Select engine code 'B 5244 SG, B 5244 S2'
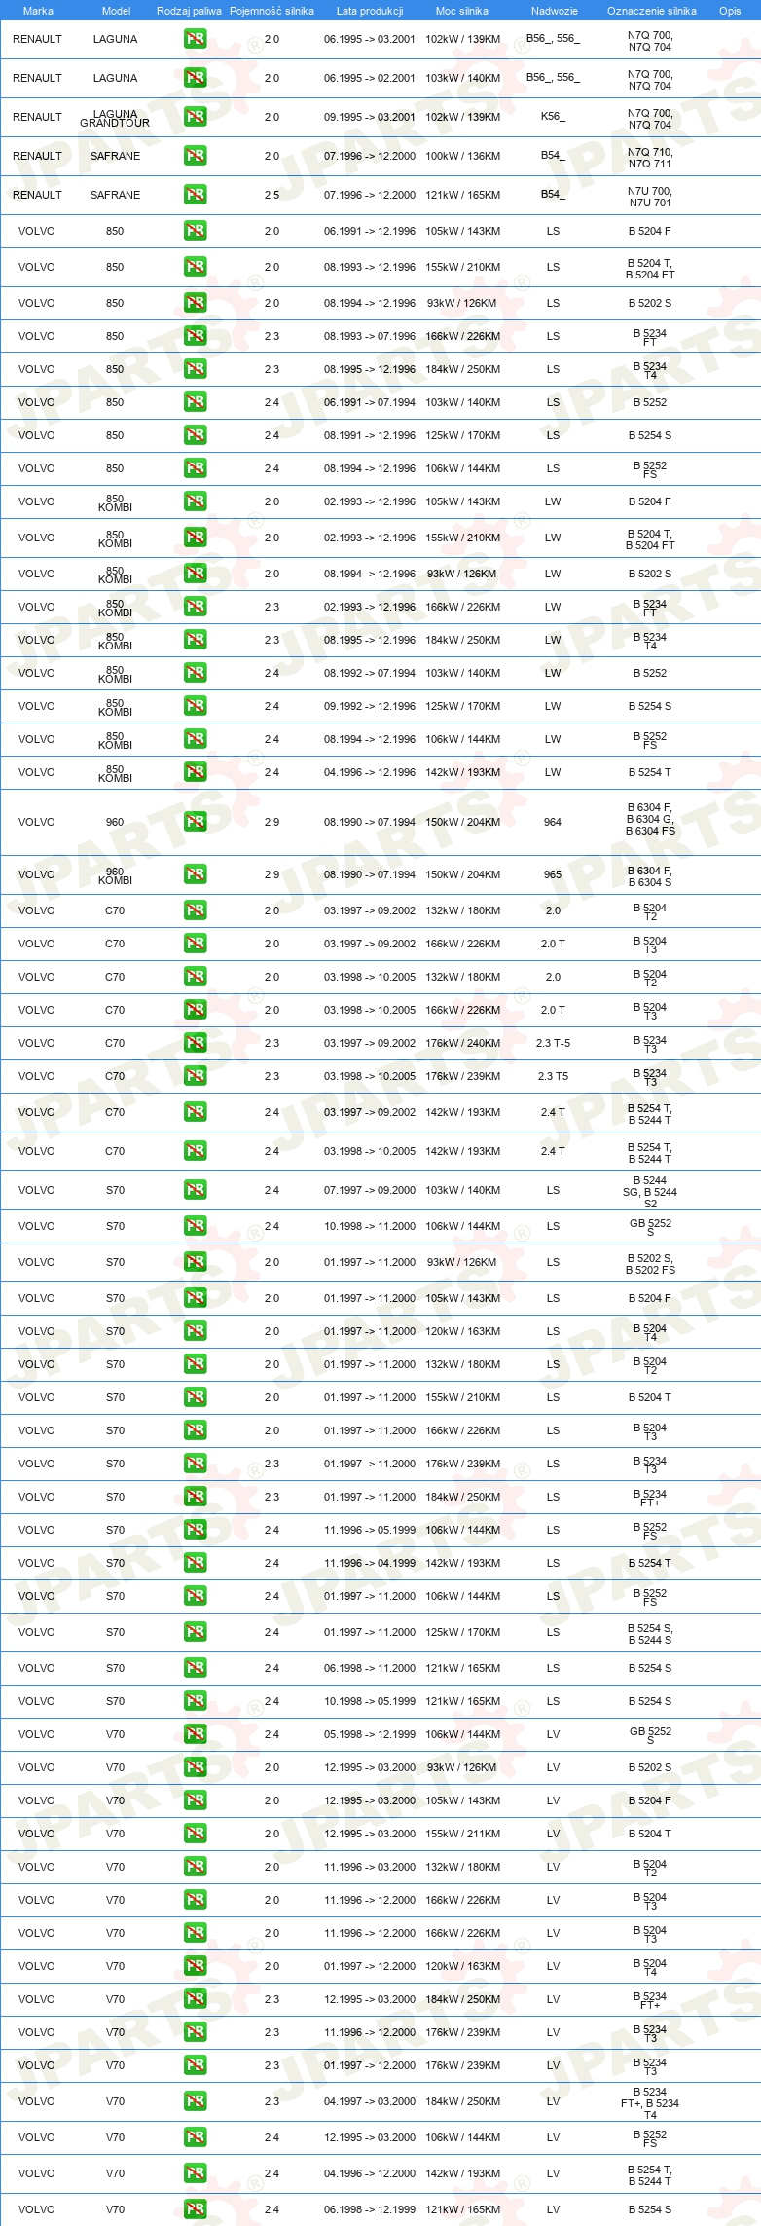Image resolution: width=761 pixels, height=2226 pixels. click(x=650, y=1192)
